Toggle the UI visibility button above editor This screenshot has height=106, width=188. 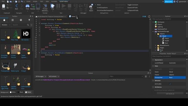(x=144, y=16)
